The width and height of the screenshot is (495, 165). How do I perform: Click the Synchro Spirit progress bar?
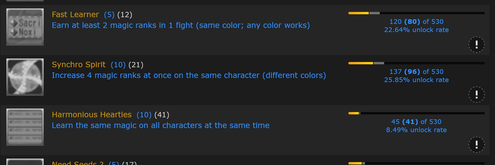tap(416, 63)
